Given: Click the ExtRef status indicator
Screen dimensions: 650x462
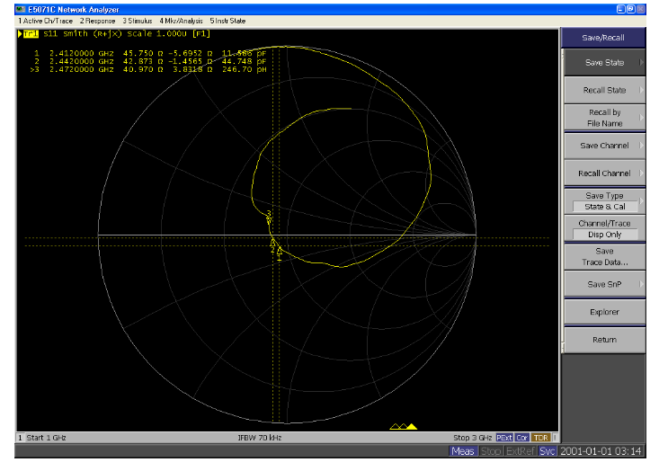Looking at the screenshot, I should click(x=521, y=451).
